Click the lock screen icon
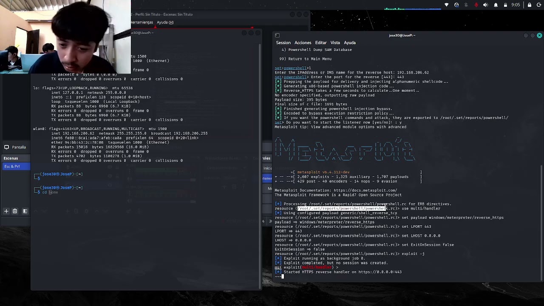Image resolution: width=544 pixels, height=306 pixels. coord(529,5)
